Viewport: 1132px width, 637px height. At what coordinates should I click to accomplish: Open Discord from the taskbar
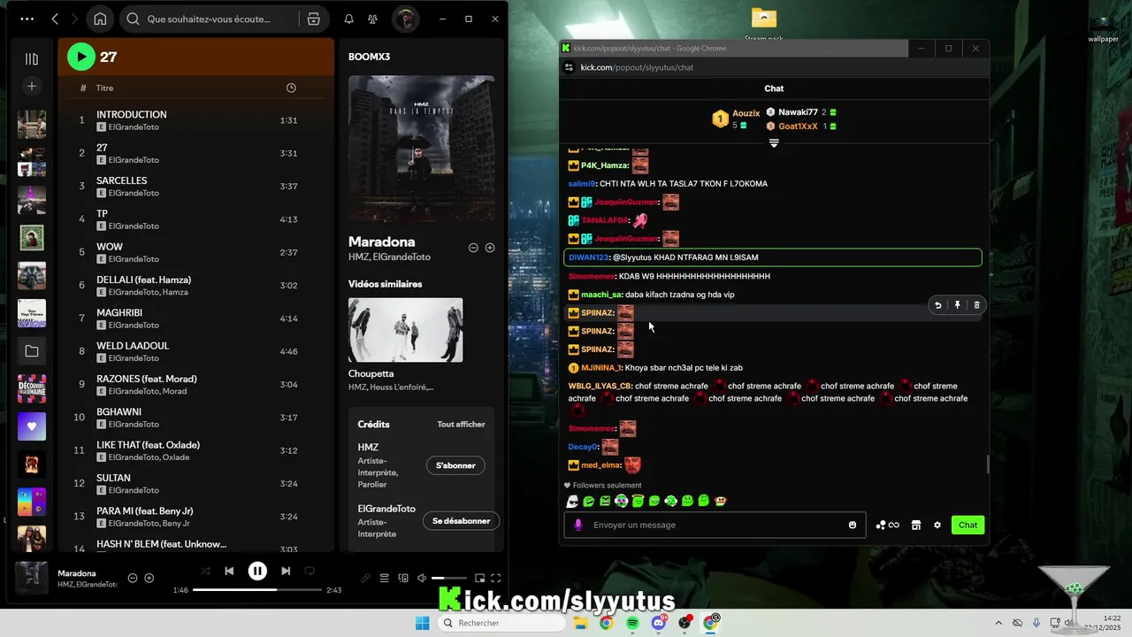click(x=659, y=623)
